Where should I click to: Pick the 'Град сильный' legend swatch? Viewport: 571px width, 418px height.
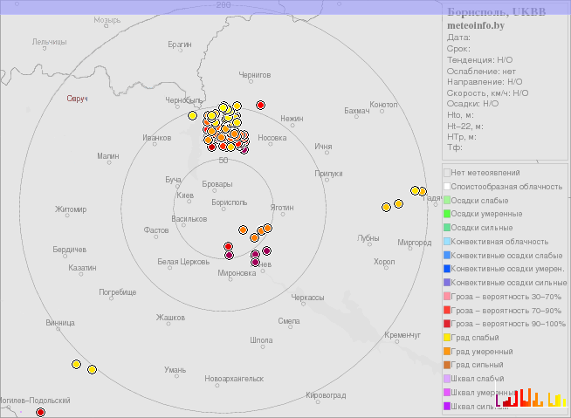click(447, 365)
